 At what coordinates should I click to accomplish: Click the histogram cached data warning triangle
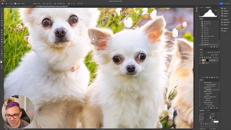pos(216,11)
